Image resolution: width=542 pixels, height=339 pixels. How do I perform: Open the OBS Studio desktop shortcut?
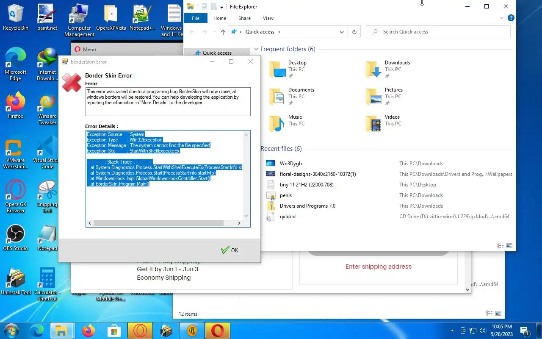pos(16,238)
